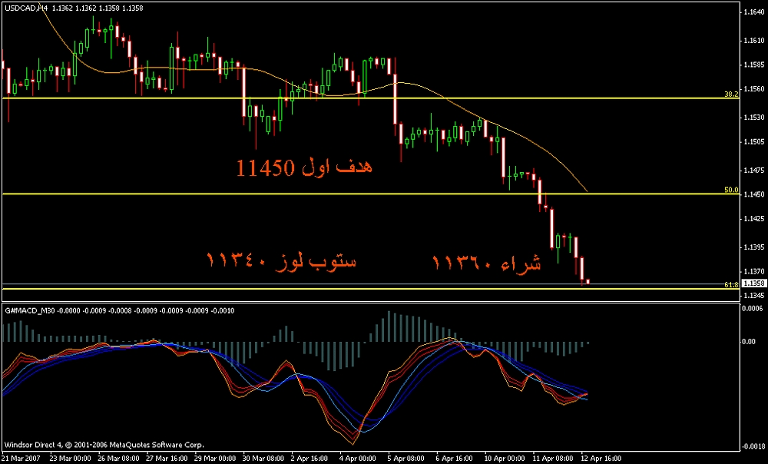This screenshot has height=464, width=768.
Task: Click the 1.1370 price axis label
Action: [x=753, y=271]
